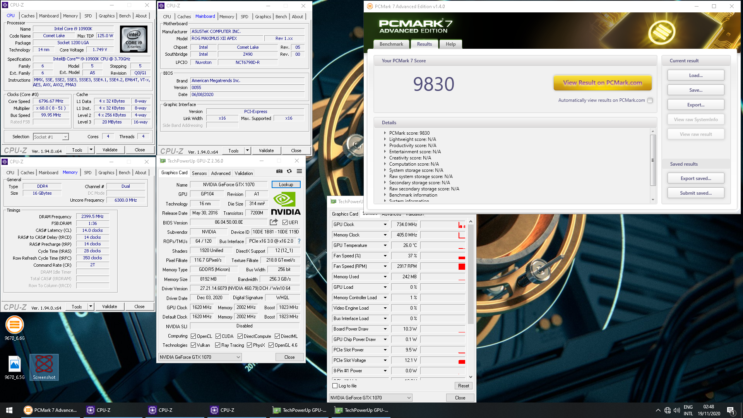The height and width of the screenshot is (418, 743).
Task: Expand the Benchmark information row
Action: 385,195
